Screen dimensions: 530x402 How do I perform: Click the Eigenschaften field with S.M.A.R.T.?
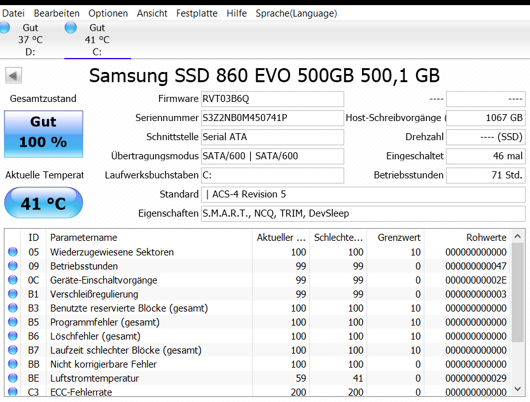363,213
